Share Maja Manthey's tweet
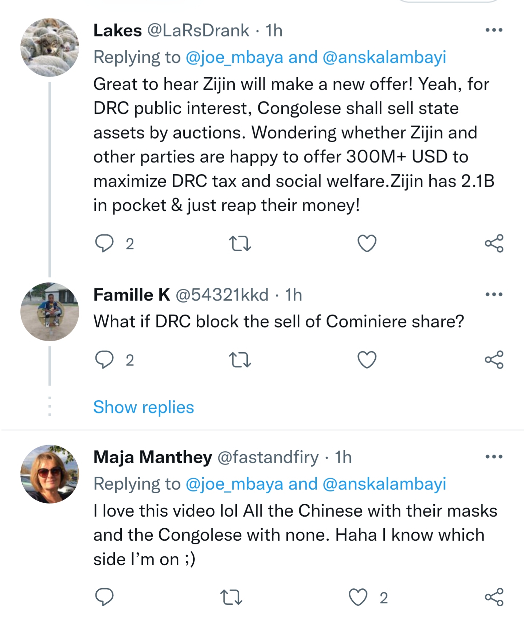524x622 pixels. [x=494, y=597]
